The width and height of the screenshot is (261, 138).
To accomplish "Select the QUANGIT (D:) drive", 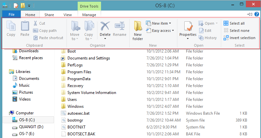I will 28,127.
